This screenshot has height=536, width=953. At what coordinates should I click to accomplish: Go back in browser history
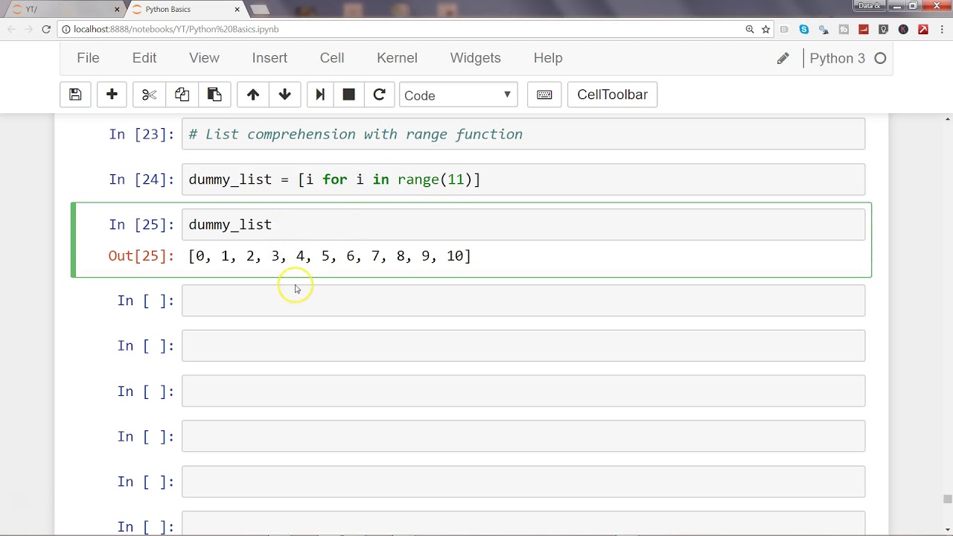[10, 29]
